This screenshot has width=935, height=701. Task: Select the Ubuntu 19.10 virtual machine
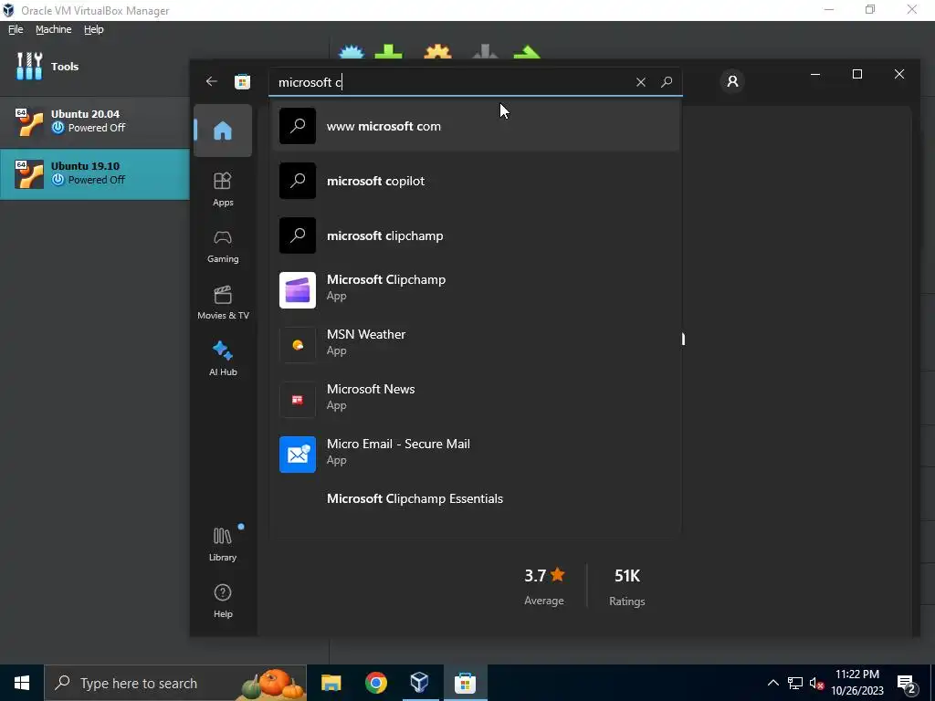pos(95,173)
